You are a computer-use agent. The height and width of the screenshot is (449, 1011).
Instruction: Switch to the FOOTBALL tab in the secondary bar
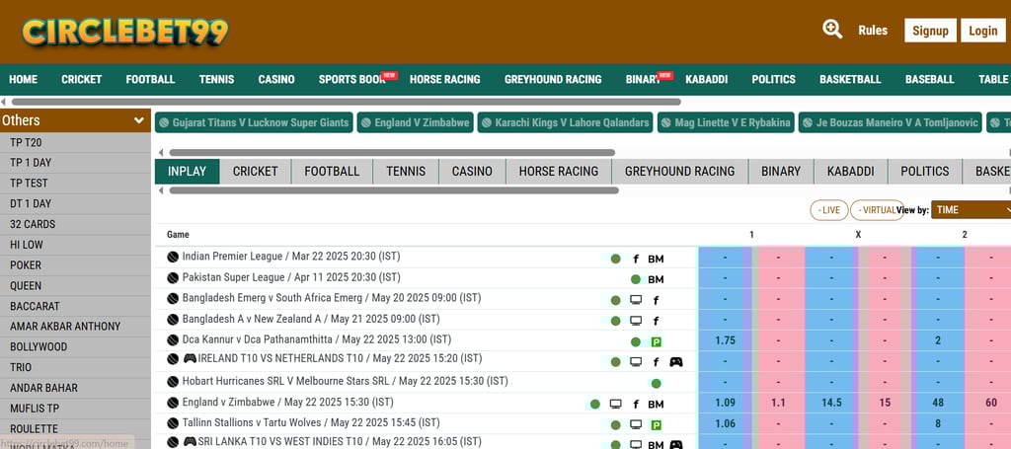pyautogui.click(x=332, y=172)
